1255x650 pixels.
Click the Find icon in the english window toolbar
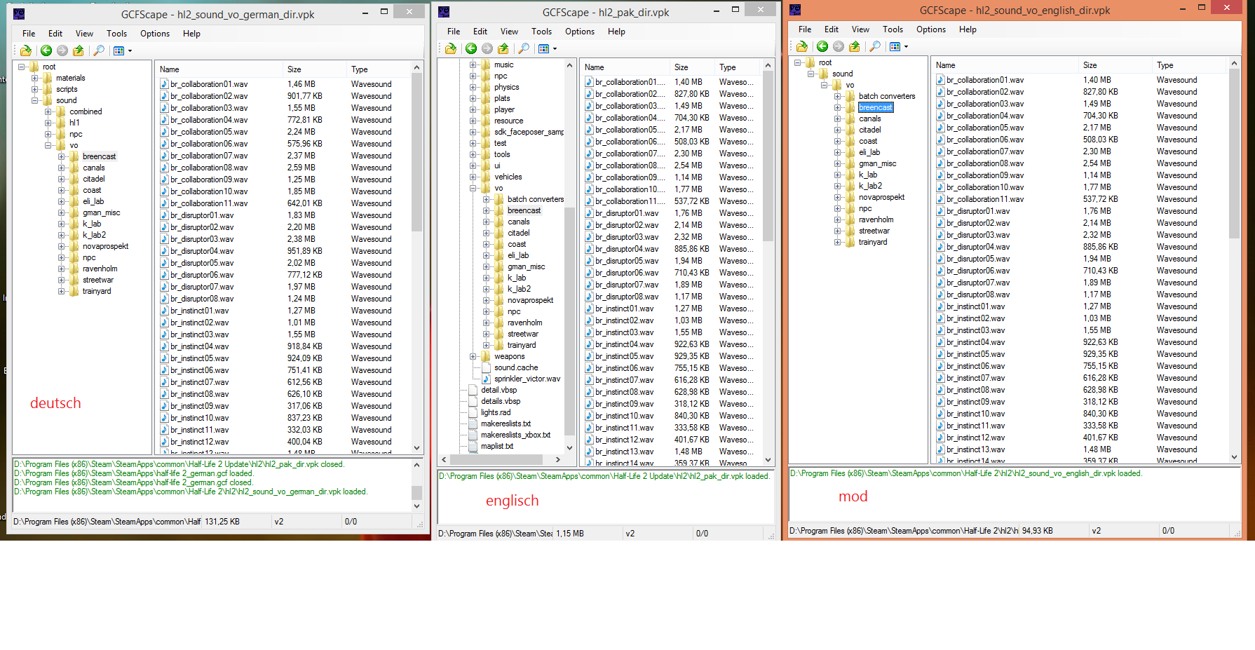point(875,46)
